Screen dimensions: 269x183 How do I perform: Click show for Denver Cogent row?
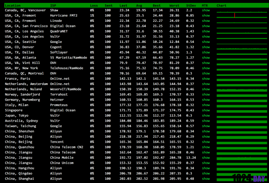tap(206, 47)
